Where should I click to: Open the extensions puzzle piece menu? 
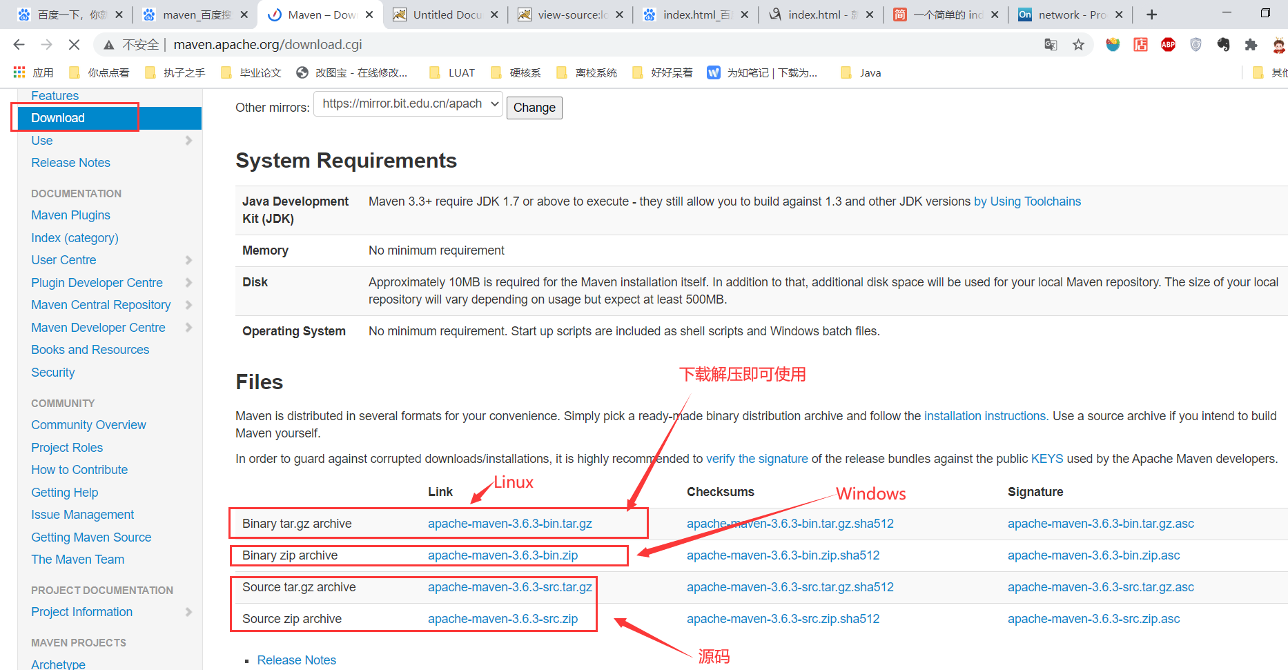click(1251, 45)
